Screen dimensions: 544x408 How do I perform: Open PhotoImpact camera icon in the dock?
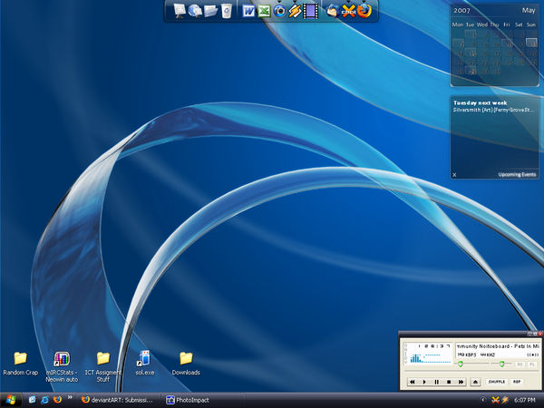click(279, 11)
